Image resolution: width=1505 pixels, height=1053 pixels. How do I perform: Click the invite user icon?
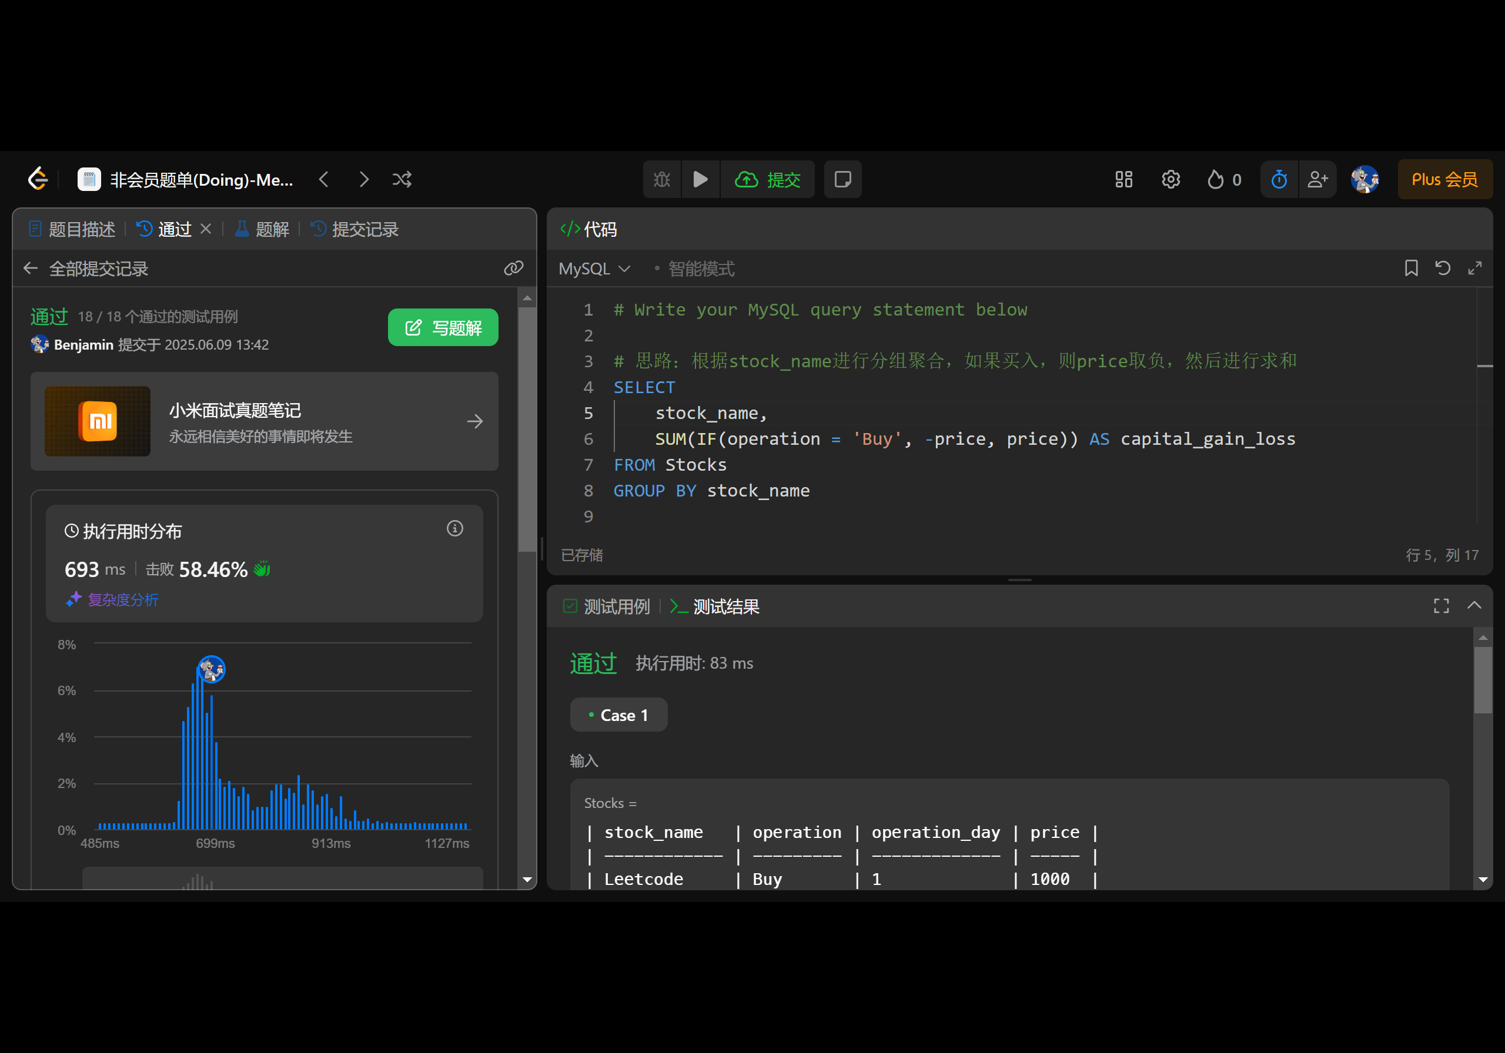click(1317, 180)
